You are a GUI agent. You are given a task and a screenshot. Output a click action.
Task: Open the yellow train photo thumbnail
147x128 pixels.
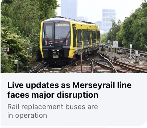click(x=74, y=36)
